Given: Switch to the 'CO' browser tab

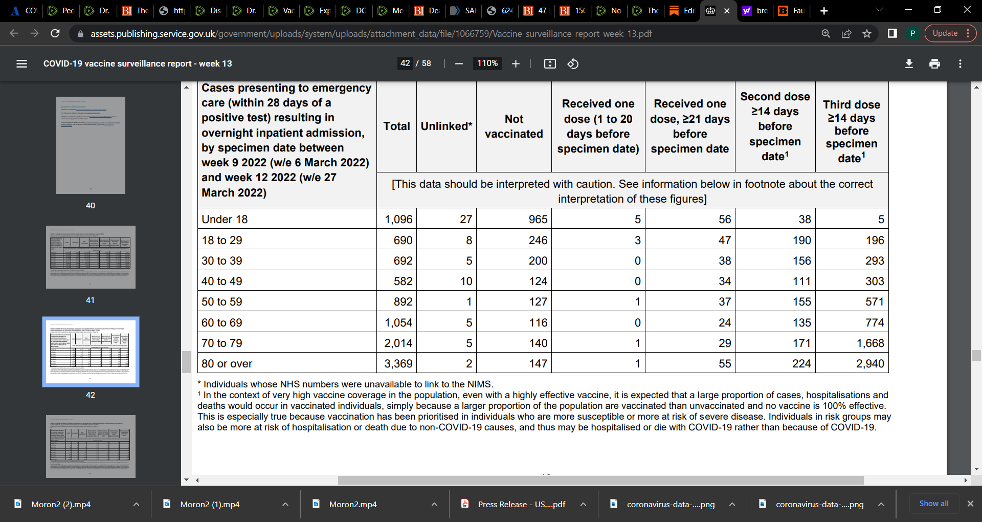Looking at the screenshot, I should tap(24, 11).
